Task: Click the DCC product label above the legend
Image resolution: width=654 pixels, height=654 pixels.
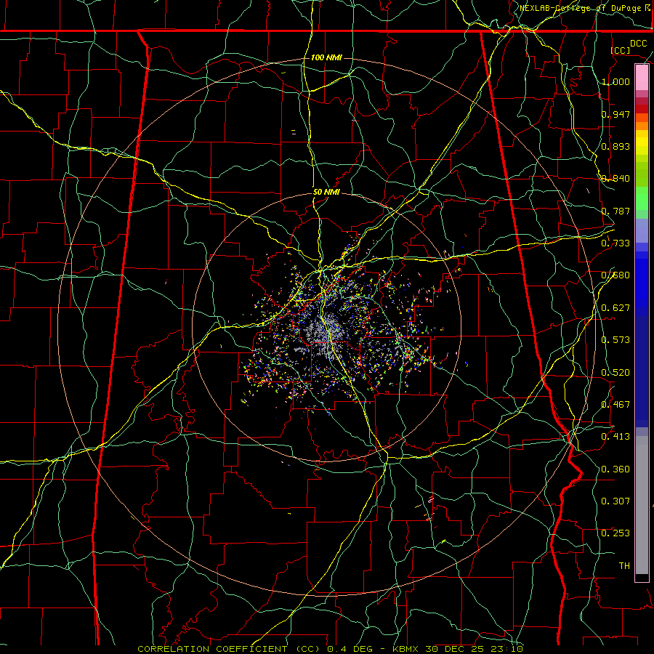Action: pyautogui.click(x=638, y=44)
